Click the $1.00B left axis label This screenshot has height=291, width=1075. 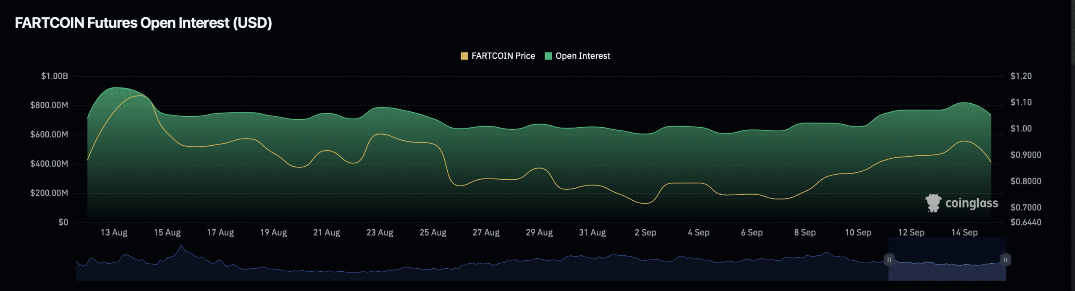(54, 76)
